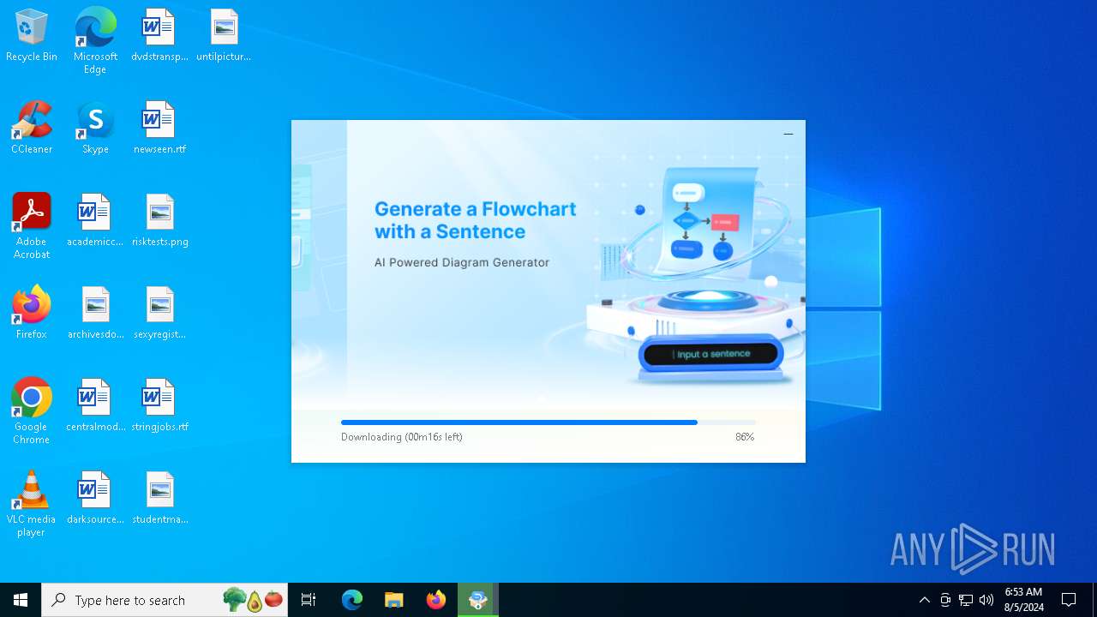Show hidden system tray icons

point(924,600)
